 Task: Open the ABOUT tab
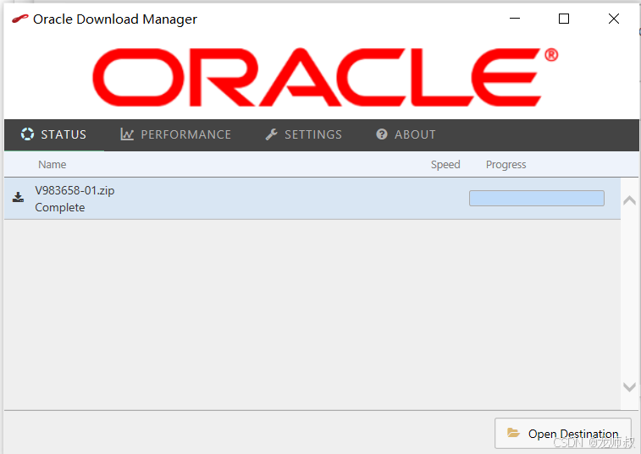pyautogui.click(x=406, y=134)
